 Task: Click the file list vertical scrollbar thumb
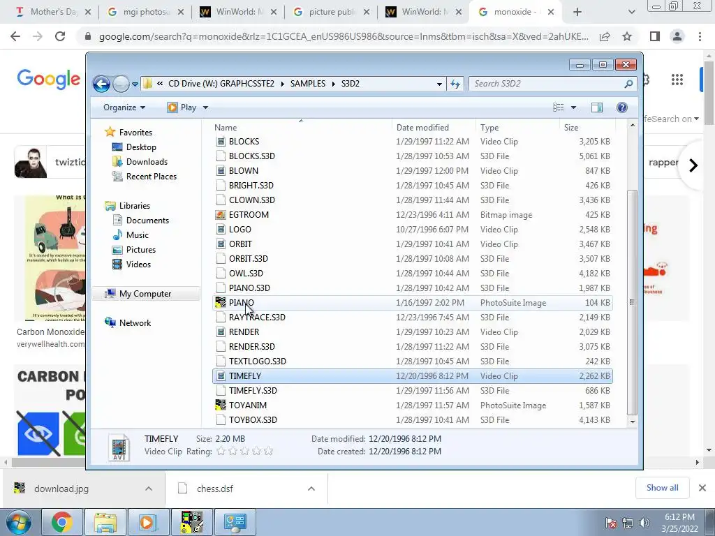point(632,302)
